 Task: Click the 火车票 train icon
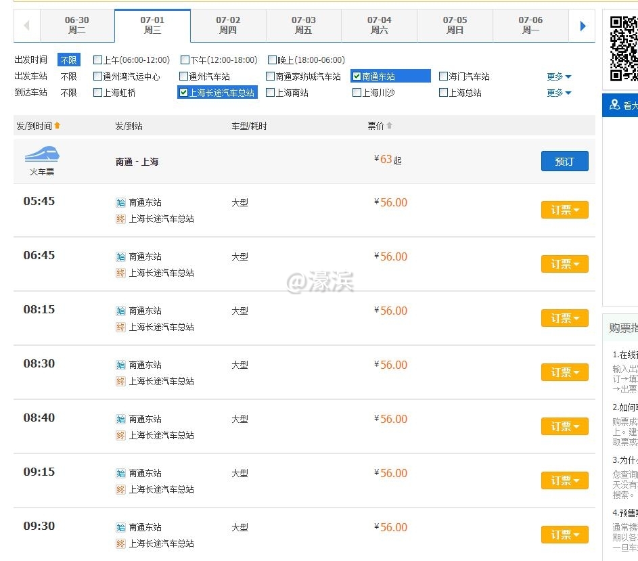tap(39, 156)
